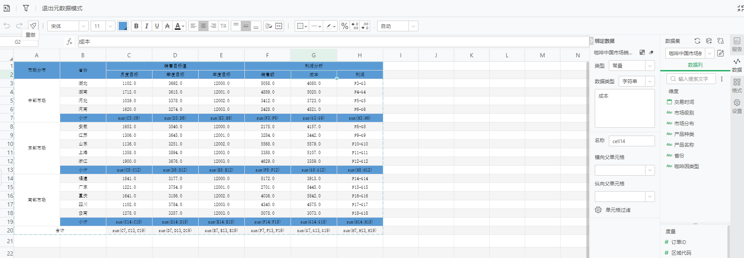744x258 pixels.
Task: Open the border line style dropdown
Action: coord(316,26)
